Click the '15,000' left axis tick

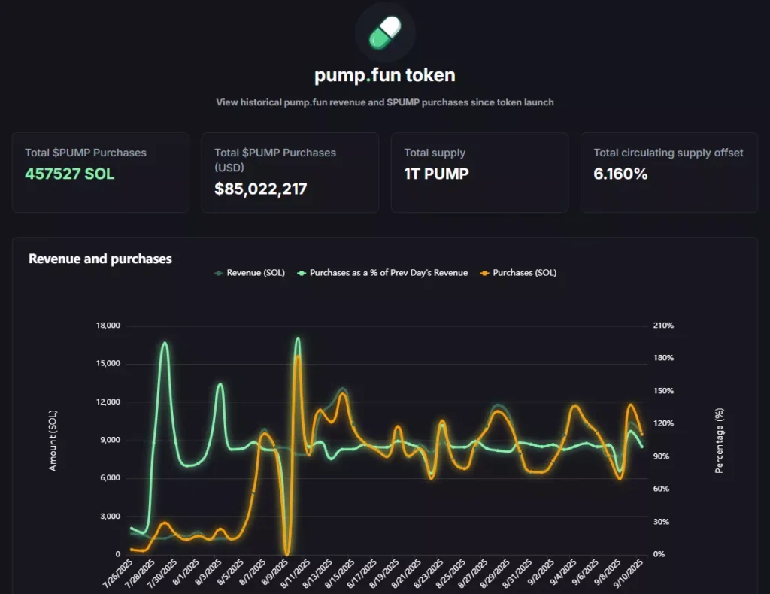[108, 363]
